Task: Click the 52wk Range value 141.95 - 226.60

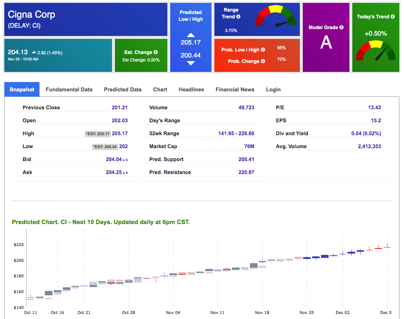Action: (x=236, y=133)
